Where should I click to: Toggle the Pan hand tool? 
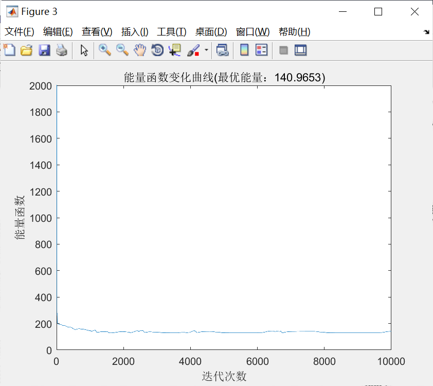click(x=139, y=50)
